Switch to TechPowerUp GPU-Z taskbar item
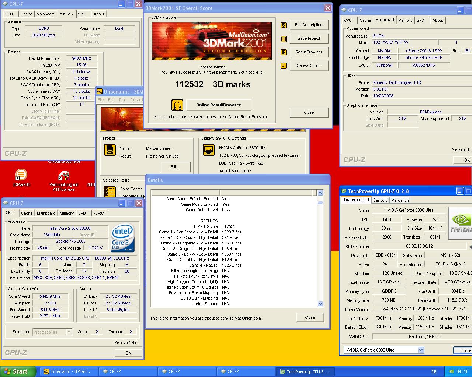 [305, 371]
